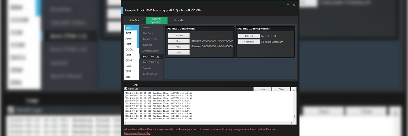Click the down-arrow icon beside Clear

click(x=294, y=89)
